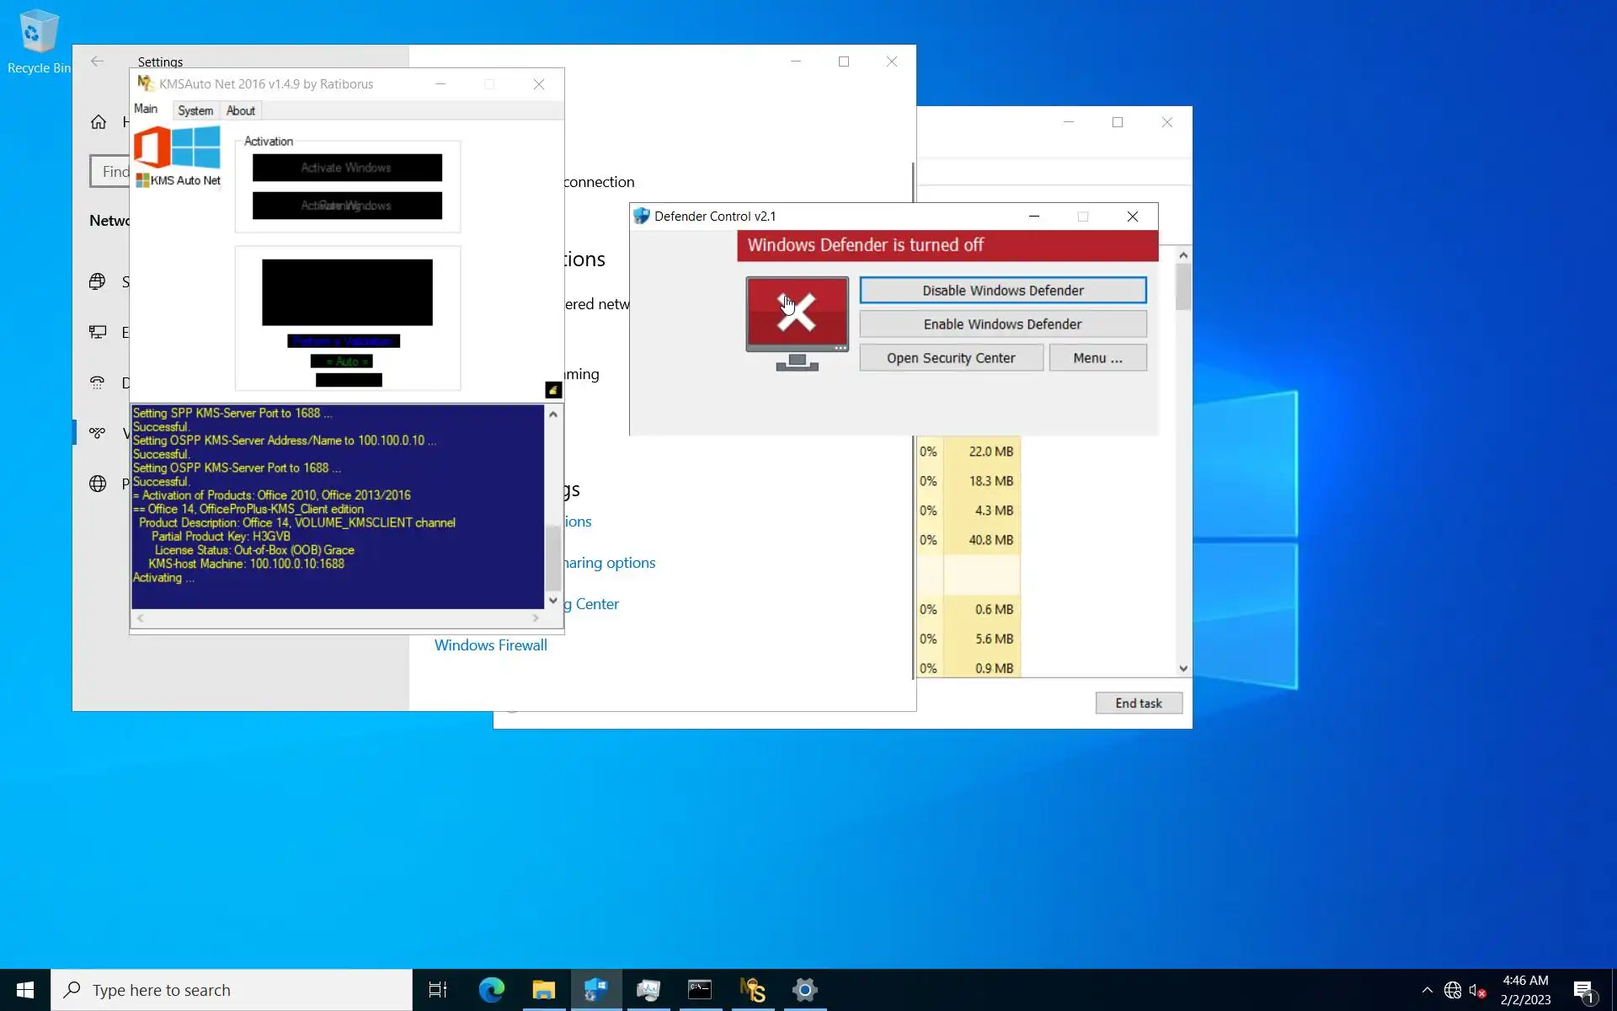Viewport: 1617px width, 1011px height.
Task: Click Disable Windows Defender button
Action: (1002, 291)
